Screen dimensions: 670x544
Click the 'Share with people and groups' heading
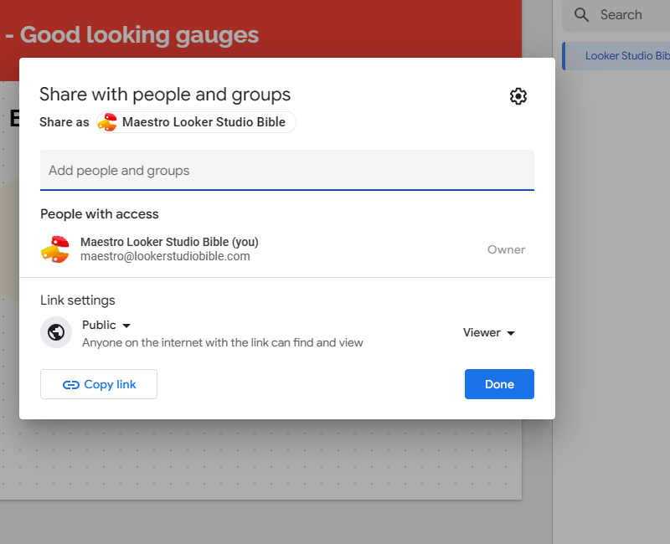(x=165, y=95)
